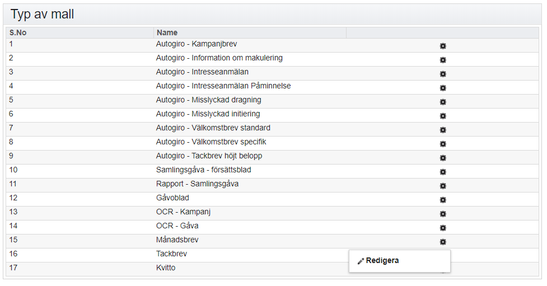
Task: Click gear for Intresseanmälan Påminnelse row
Action: point(443,88)
